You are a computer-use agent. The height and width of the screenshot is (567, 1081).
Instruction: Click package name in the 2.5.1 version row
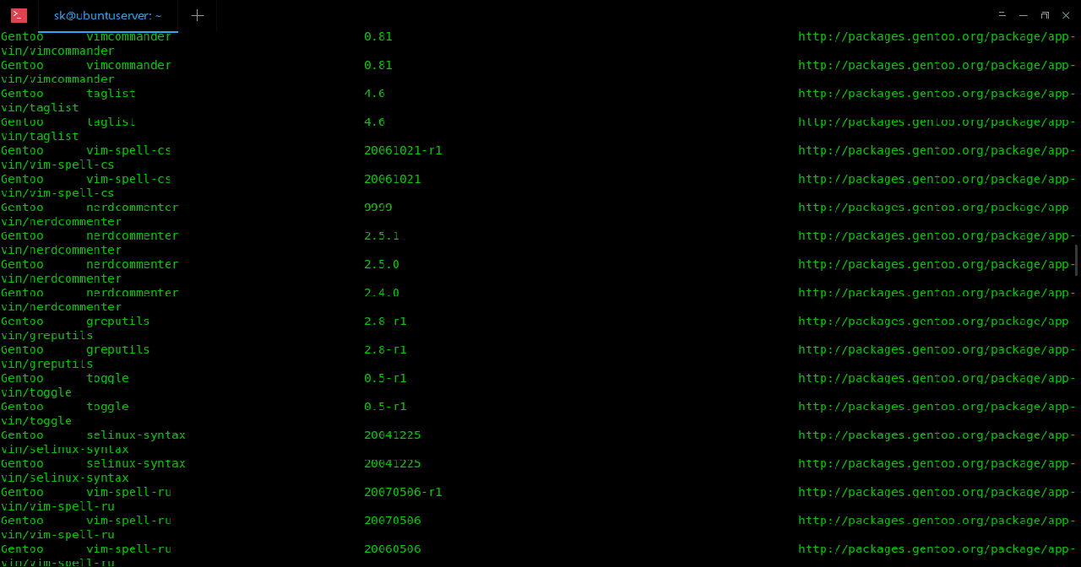click(x=132, y=236)
